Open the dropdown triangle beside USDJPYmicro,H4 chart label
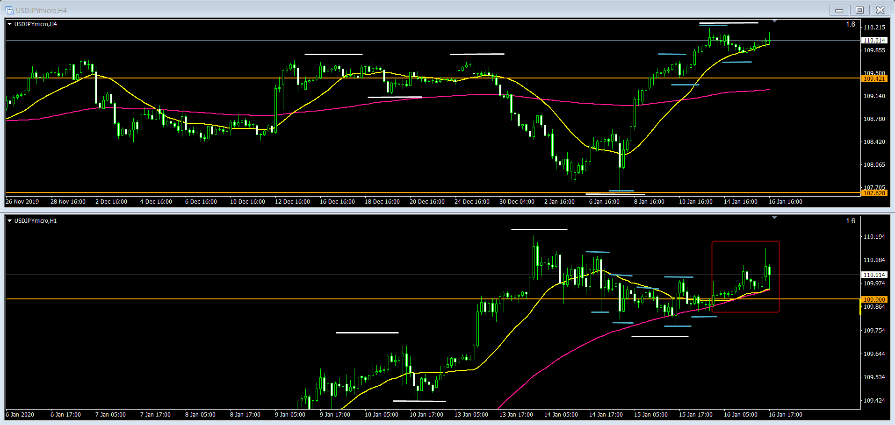This screenshot has height=425, width=895. (9, 24)
